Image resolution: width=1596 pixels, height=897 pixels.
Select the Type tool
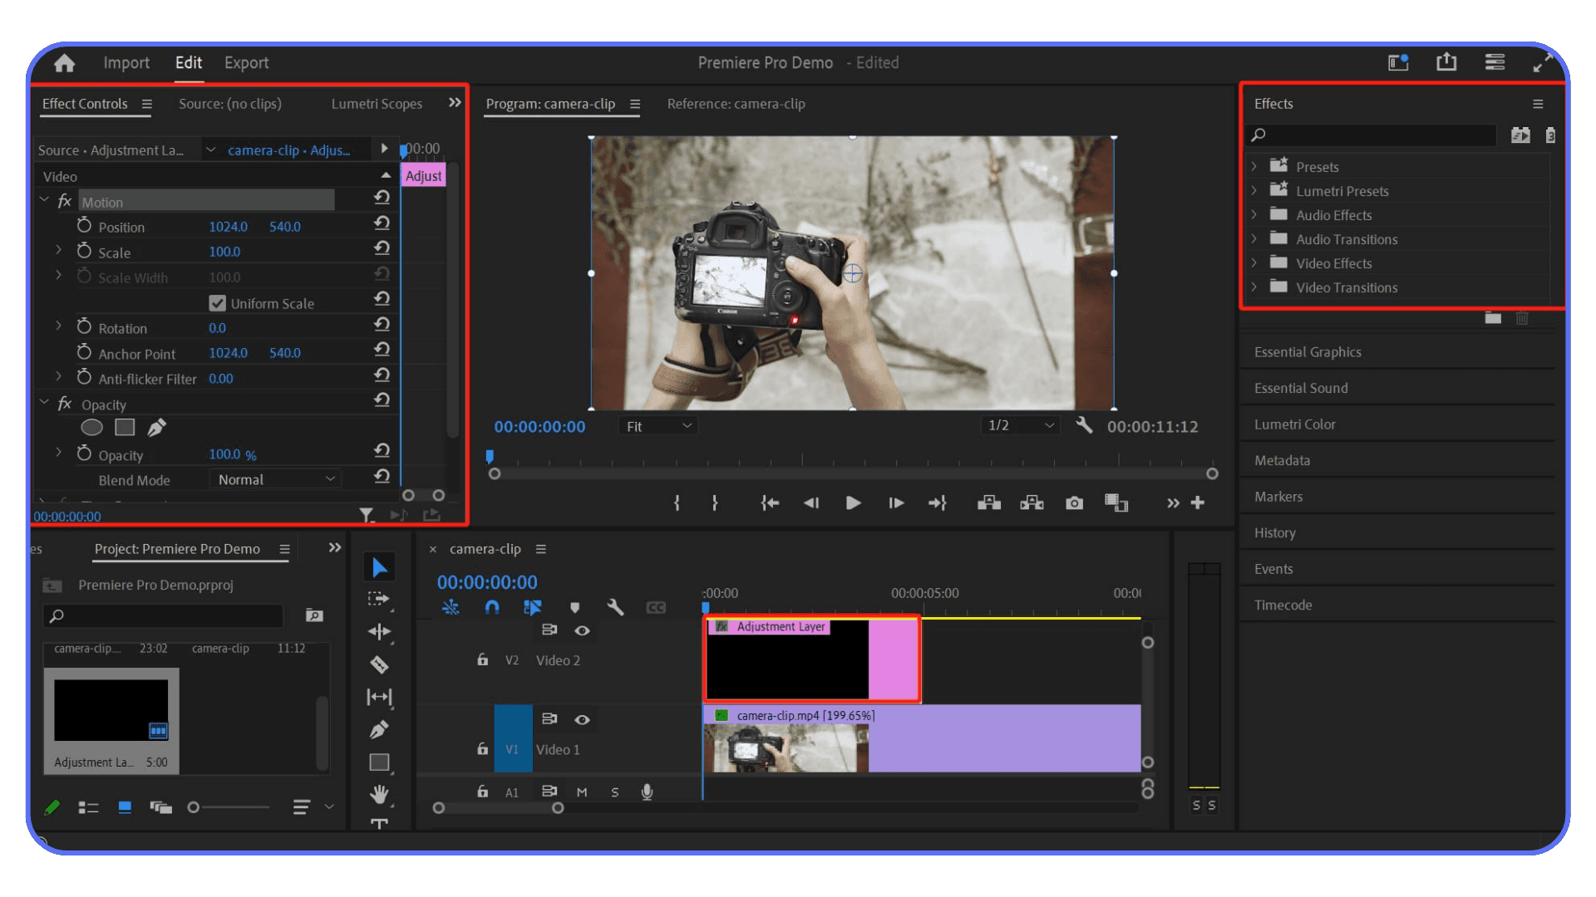click(x=379, y=825)
